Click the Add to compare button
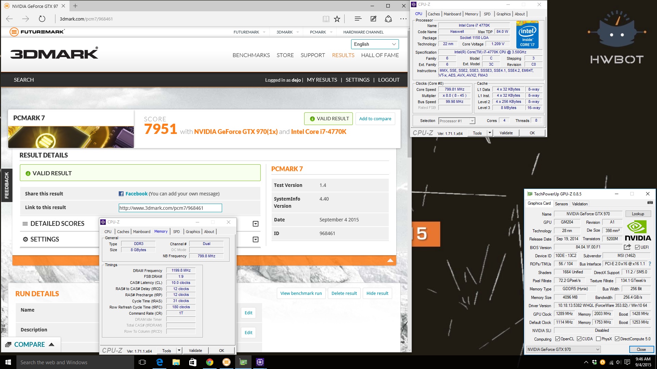657x369 pixels. 375,119
